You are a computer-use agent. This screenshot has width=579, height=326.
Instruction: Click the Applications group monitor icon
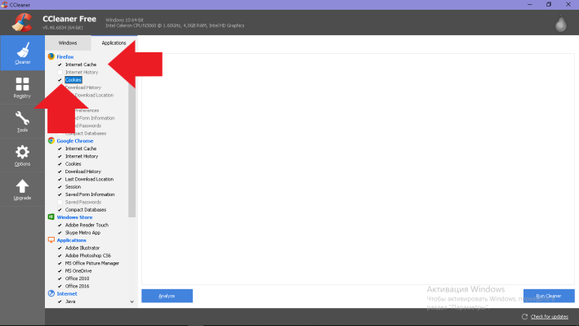[51, 240]
